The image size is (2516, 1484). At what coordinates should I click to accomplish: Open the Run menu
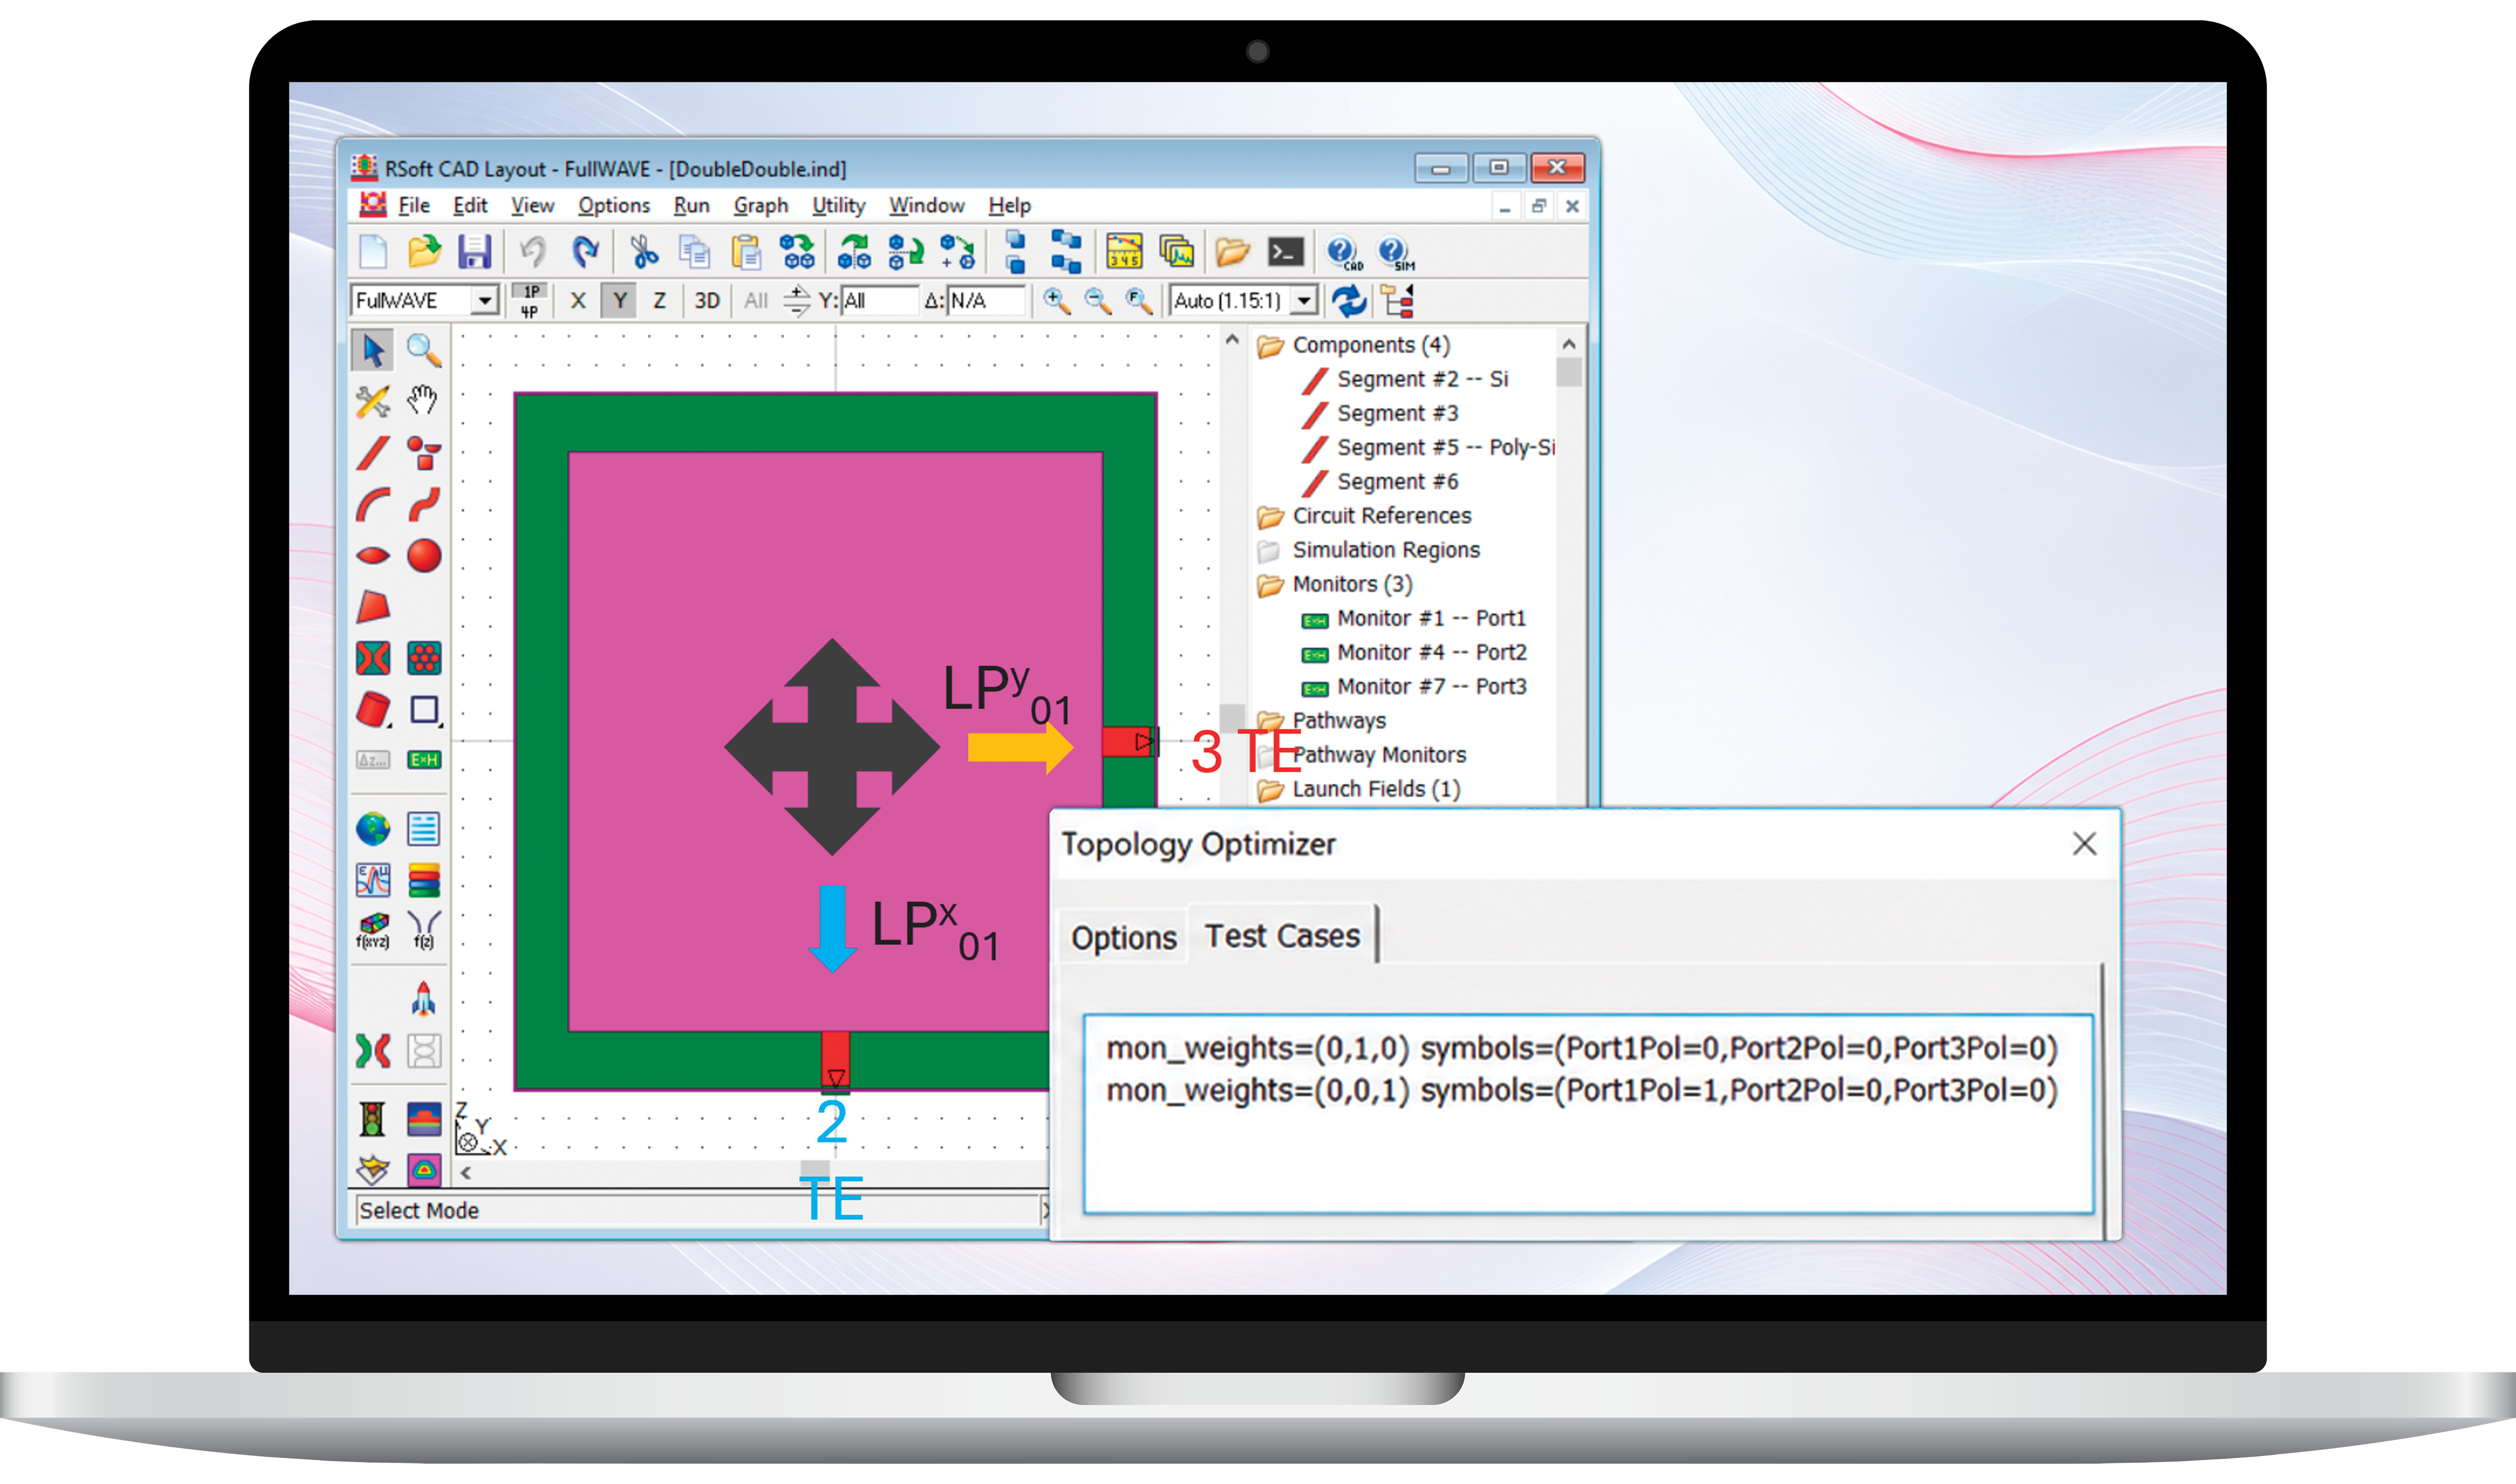coord(691,206)
